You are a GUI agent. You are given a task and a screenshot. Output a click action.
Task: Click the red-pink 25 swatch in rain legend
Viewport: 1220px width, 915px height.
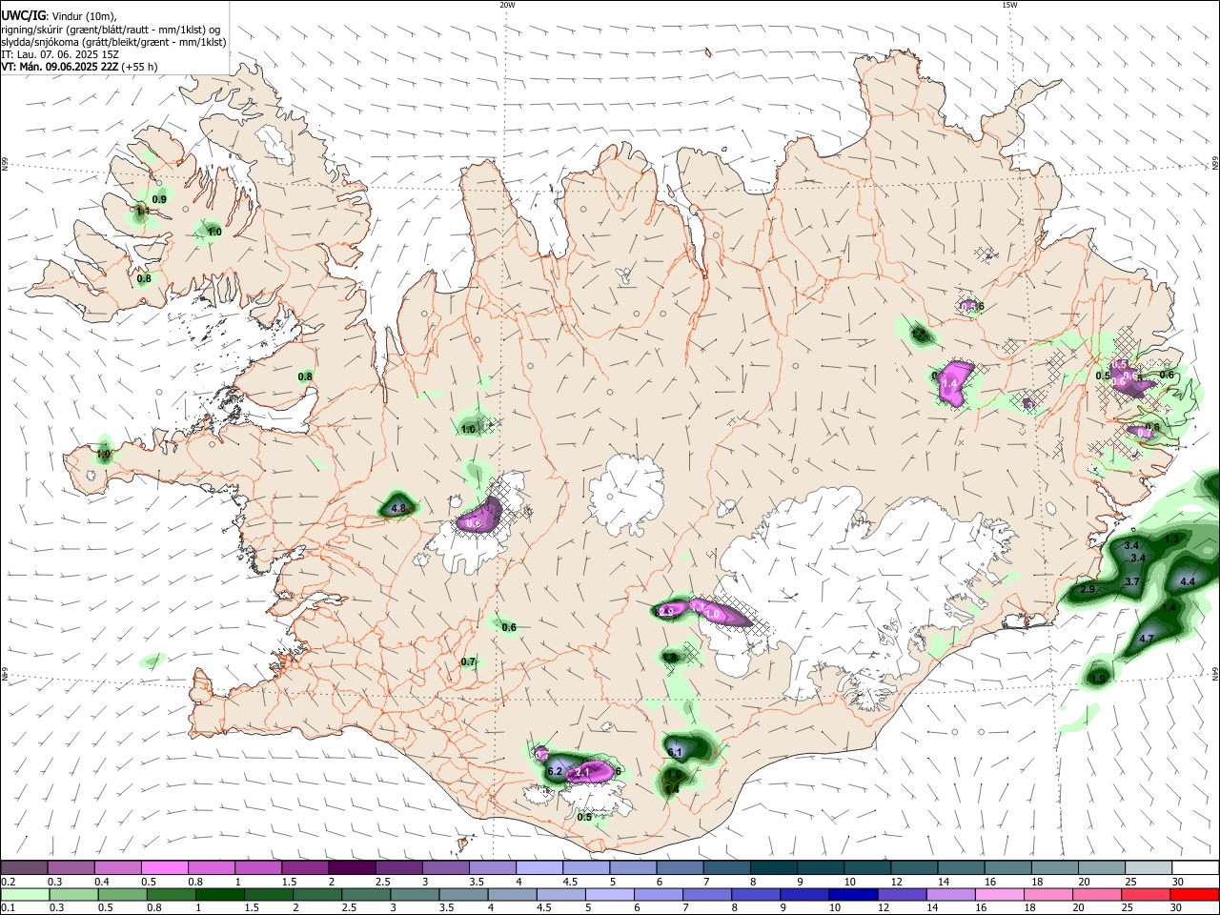pos(1145,894)
